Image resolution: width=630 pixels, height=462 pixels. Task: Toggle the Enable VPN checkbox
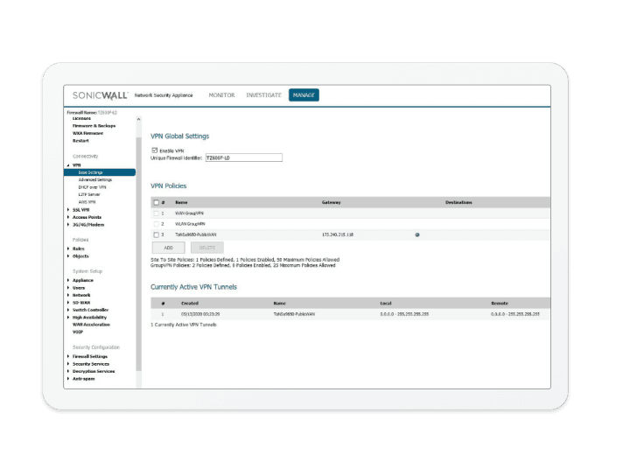(155, 150)
